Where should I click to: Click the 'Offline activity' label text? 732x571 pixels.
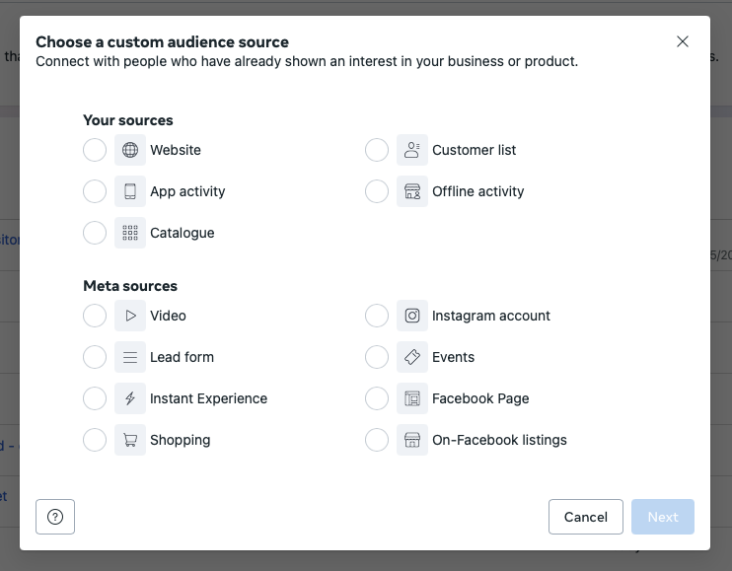(x=478, y=191)
